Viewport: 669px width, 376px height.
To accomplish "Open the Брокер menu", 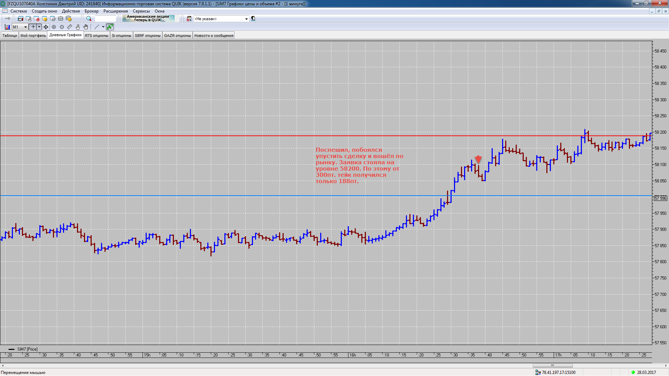I will point(91,11).
